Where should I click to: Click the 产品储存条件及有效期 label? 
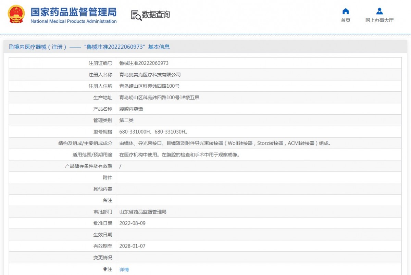tap(89, 166)
